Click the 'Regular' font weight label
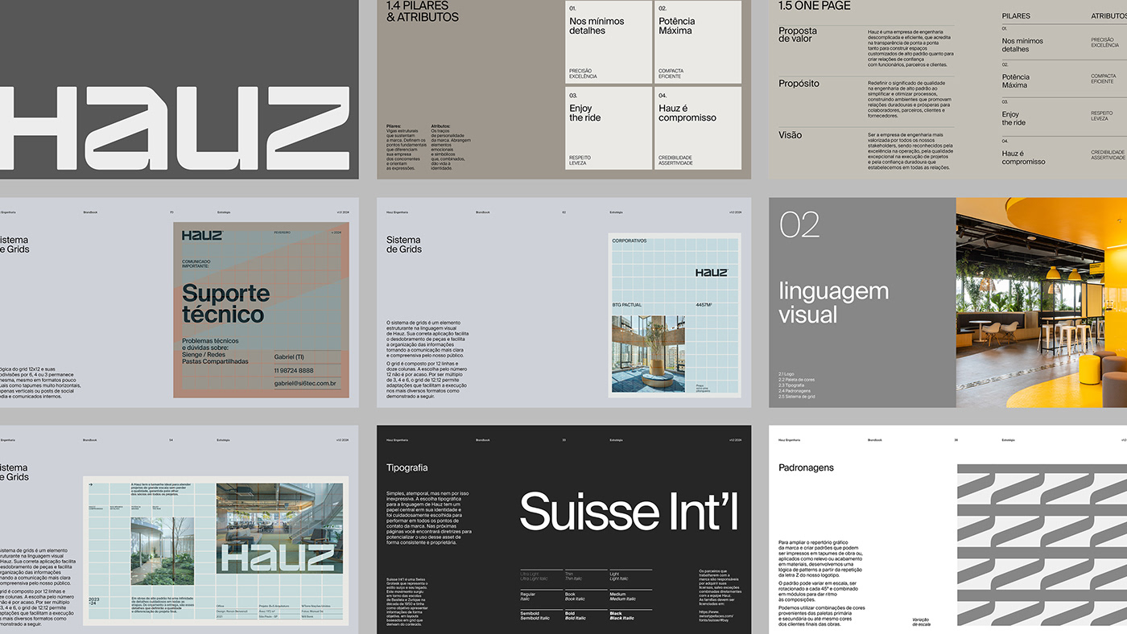 (x=528, y=594)
